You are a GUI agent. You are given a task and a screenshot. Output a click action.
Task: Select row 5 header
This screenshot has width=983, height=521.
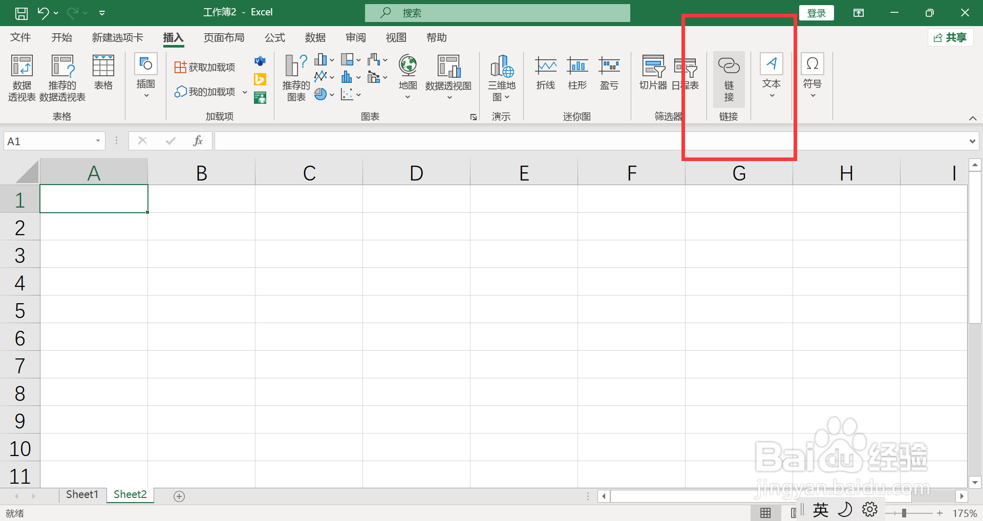[20, 310]
